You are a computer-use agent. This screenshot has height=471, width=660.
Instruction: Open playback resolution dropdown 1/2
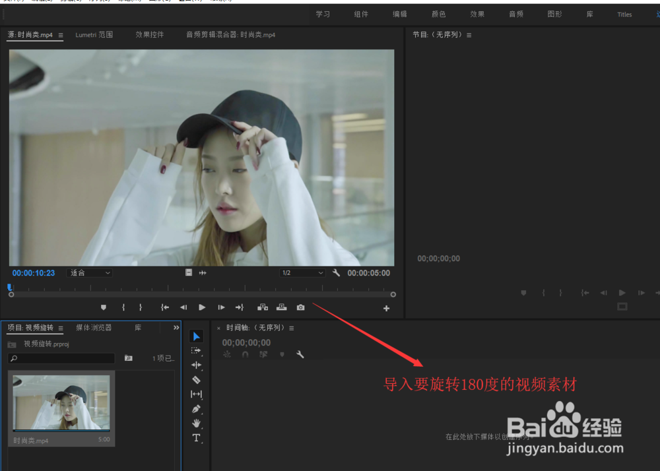302,273
